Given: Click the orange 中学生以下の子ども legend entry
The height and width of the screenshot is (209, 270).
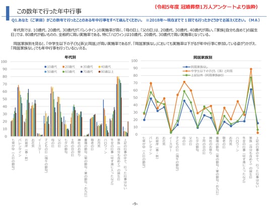Looking at the screenshot, I should coord(208,71).
